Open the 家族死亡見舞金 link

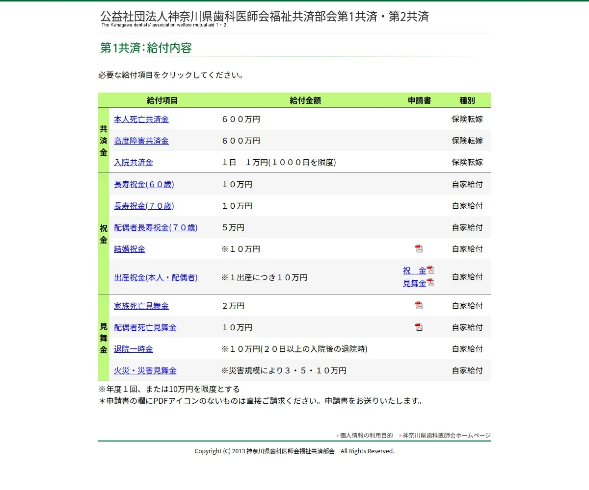[141, 306]
